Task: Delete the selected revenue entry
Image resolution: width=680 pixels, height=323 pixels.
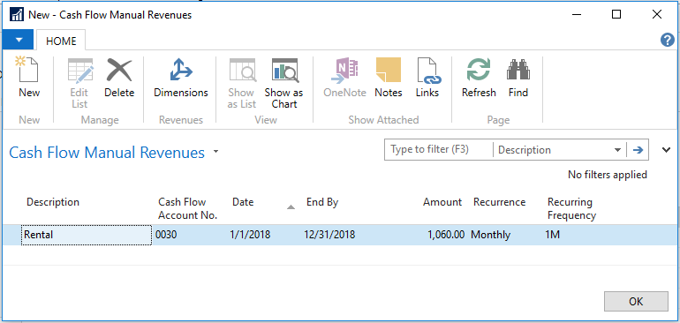Action: [119, 78]
